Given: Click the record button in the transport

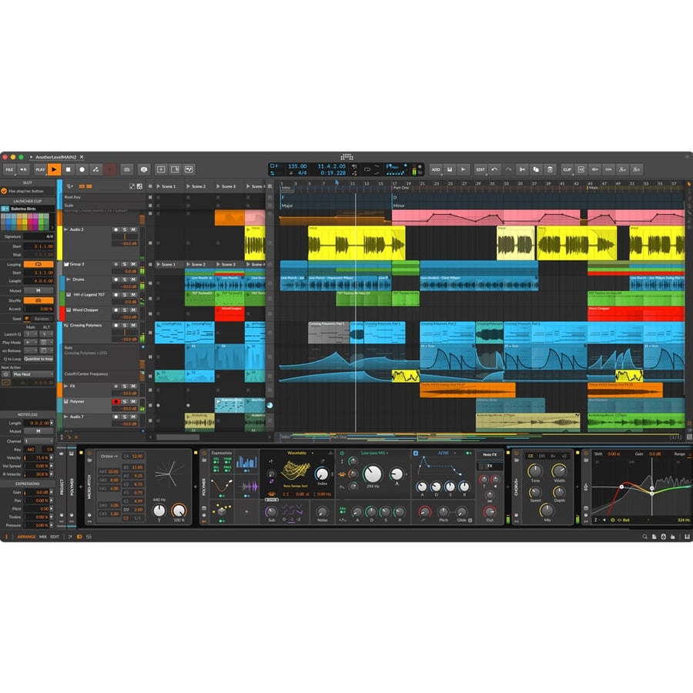Looking at the screenshot, I should pyautogui.click(x=81, y=169).
